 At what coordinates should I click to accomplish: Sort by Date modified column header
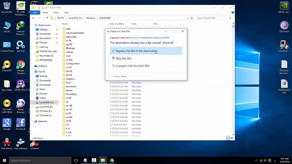(x=117, y=24)
